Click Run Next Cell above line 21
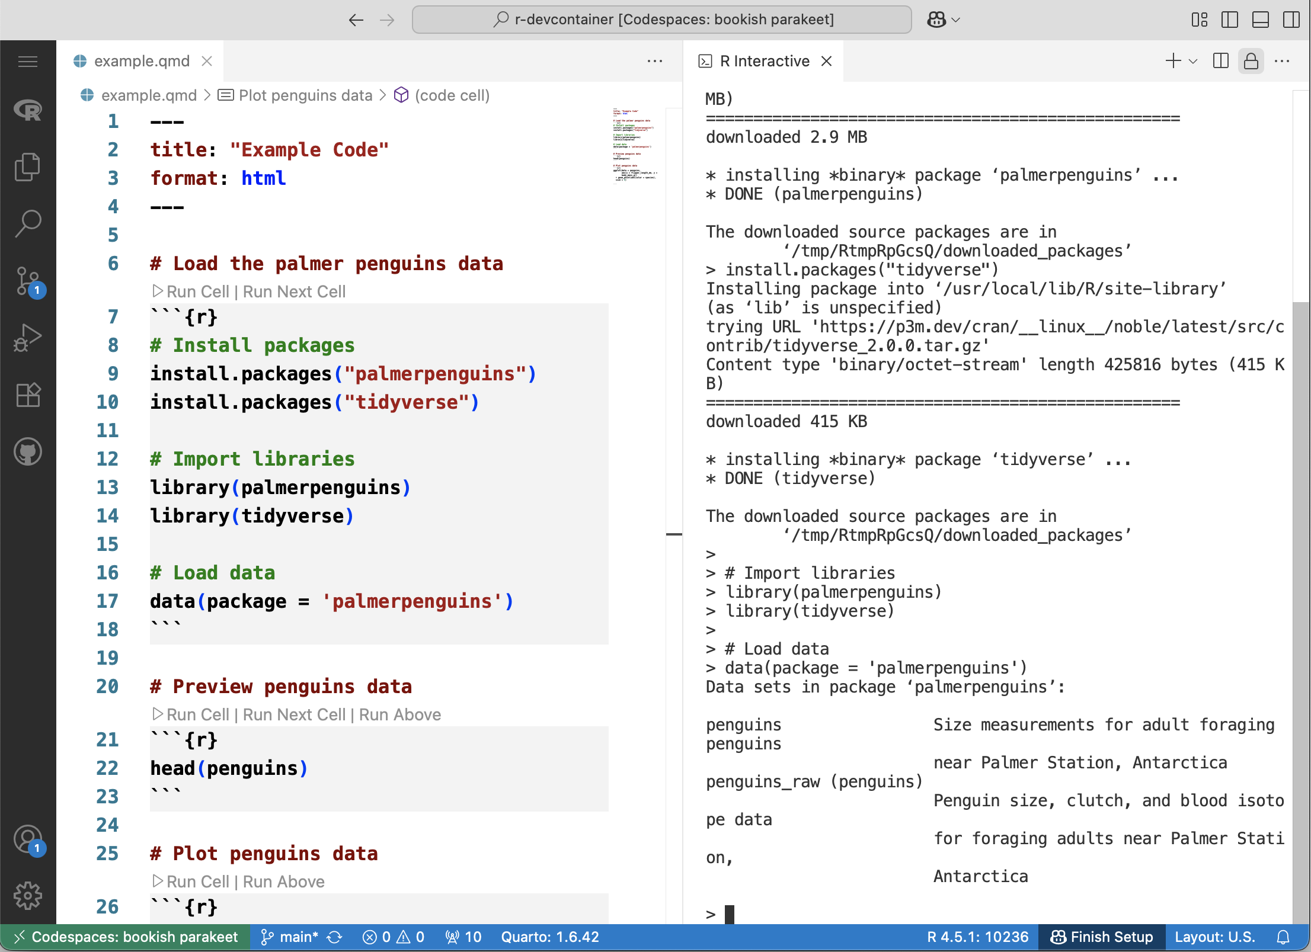Viewport: 1311px width, 952px height. coord(294,714)
